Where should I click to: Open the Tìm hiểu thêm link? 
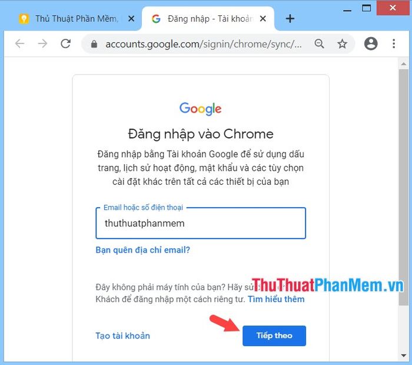pos(276,299)
